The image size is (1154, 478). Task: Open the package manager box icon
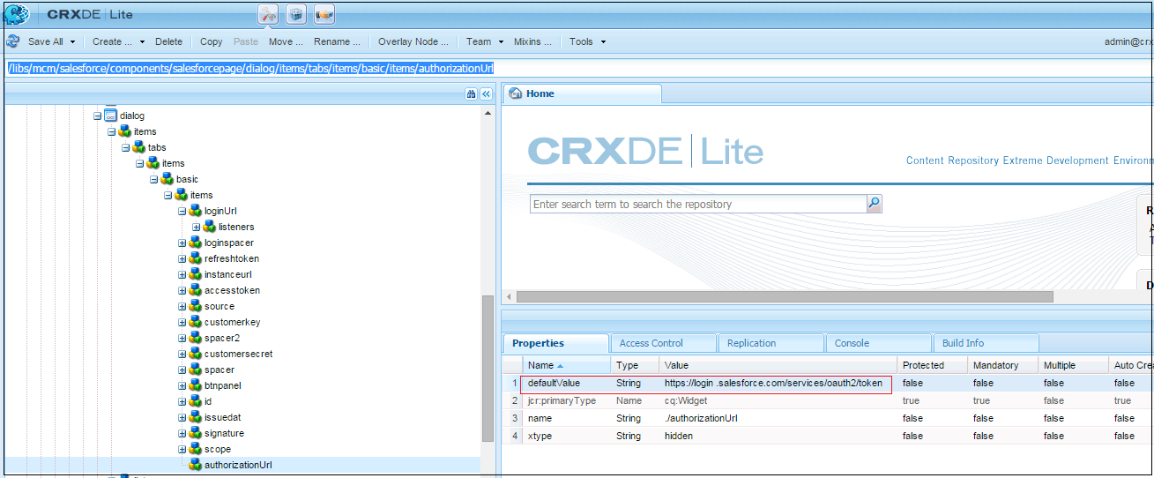pyautogui.click(x=296, y=14)
